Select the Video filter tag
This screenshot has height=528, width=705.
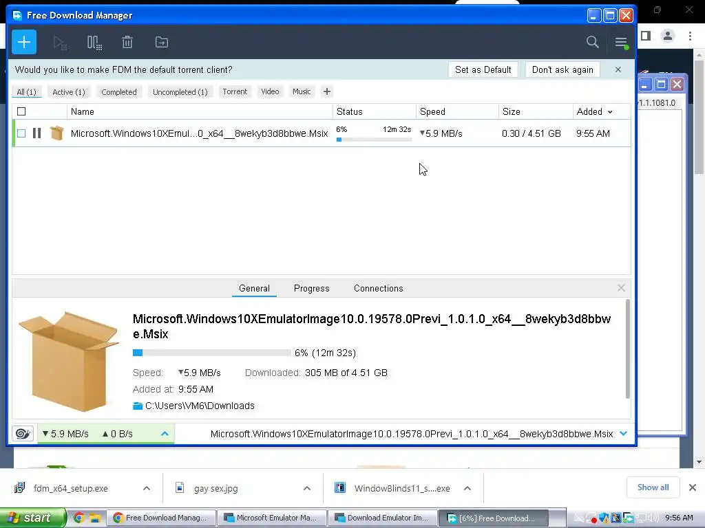tap(270, 91)
